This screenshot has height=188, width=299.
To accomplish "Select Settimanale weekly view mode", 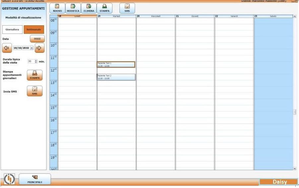I will click(34, 30).
